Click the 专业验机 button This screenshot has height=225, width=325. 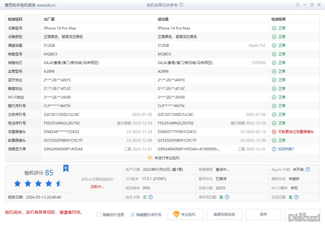(185, 214)
